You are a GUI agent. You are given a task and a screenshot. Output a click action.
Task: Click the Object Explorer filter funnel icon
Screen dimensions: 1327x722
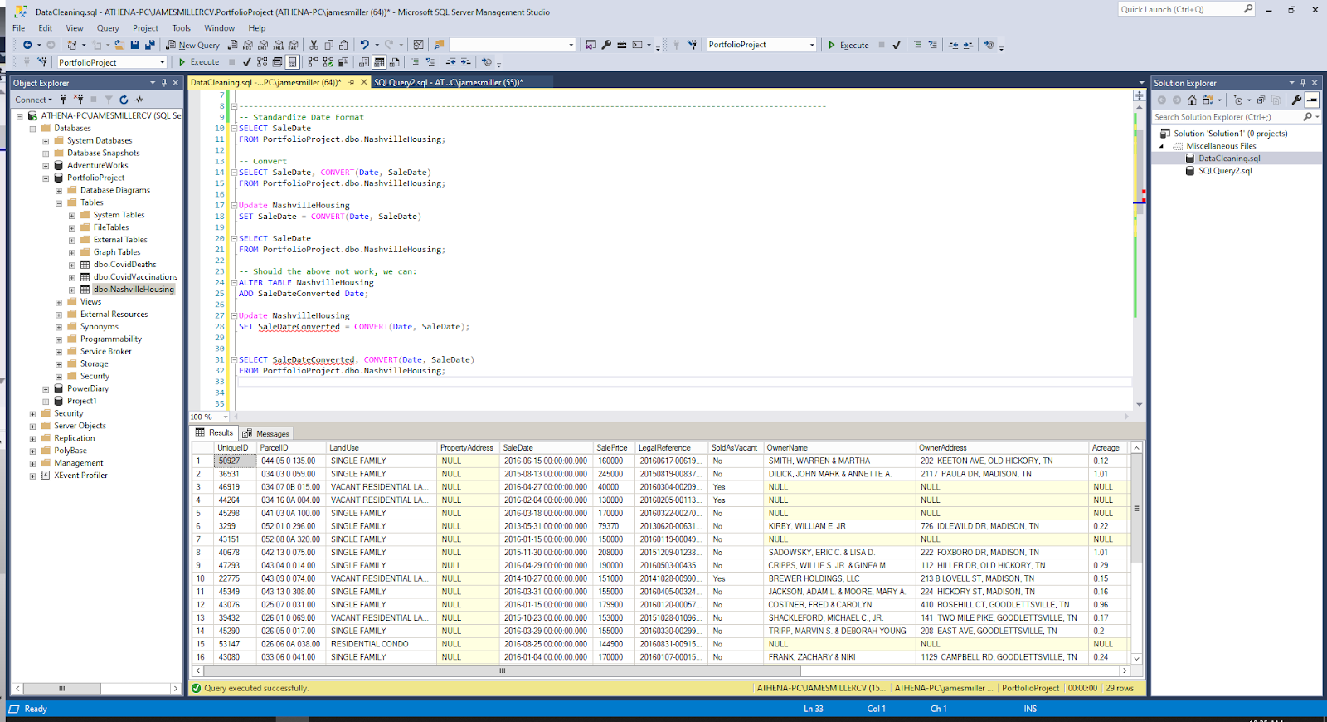pyautogui.click(x=108, y=100)
